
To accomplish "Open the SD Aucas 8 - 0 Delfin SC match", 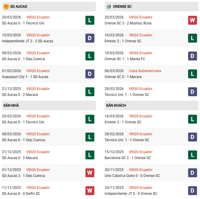I will point(21,194).
